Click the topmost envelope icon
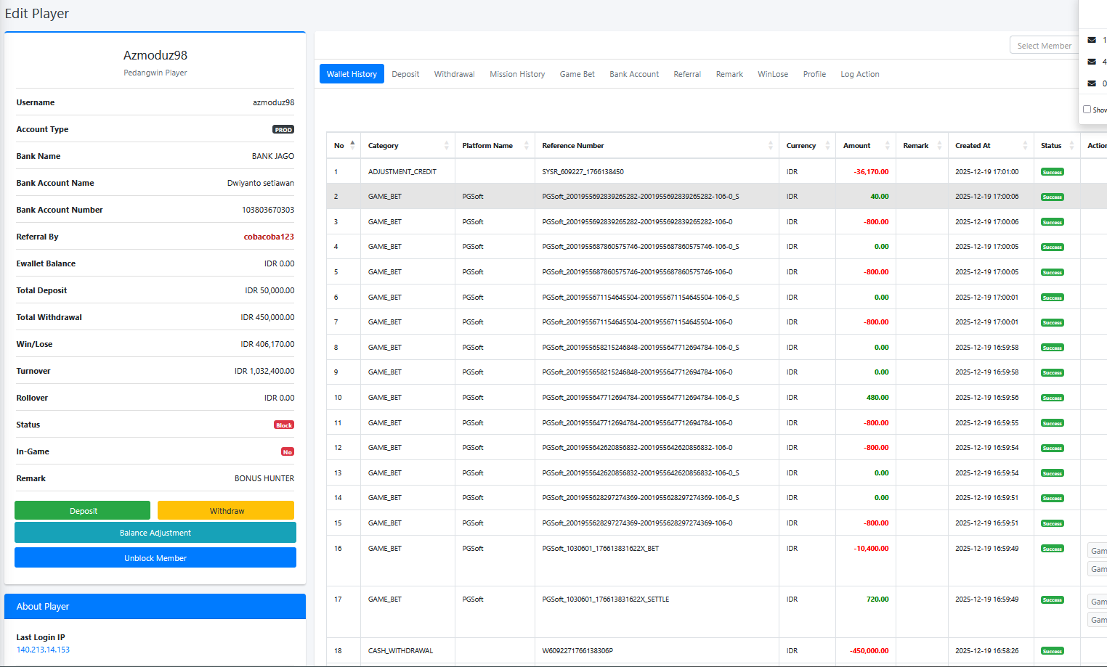1107x667 pixels. [x=1092, y=40]
